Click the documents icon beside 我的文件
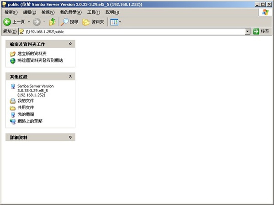This screenshot has height=205, width=274. pos(13,101)
